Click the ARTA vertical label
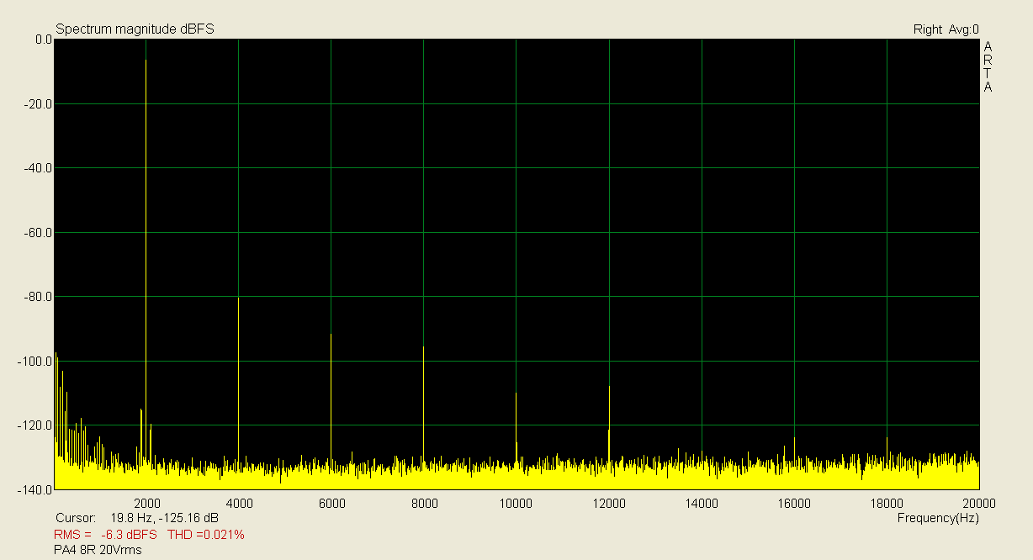Screen dimensions: 1033x560 click(x=988, y=66)
